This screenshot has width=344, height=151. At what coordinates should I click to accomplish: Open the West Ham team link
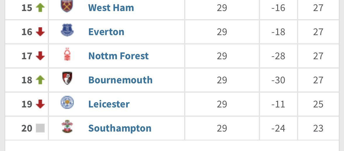coord(111,8)
